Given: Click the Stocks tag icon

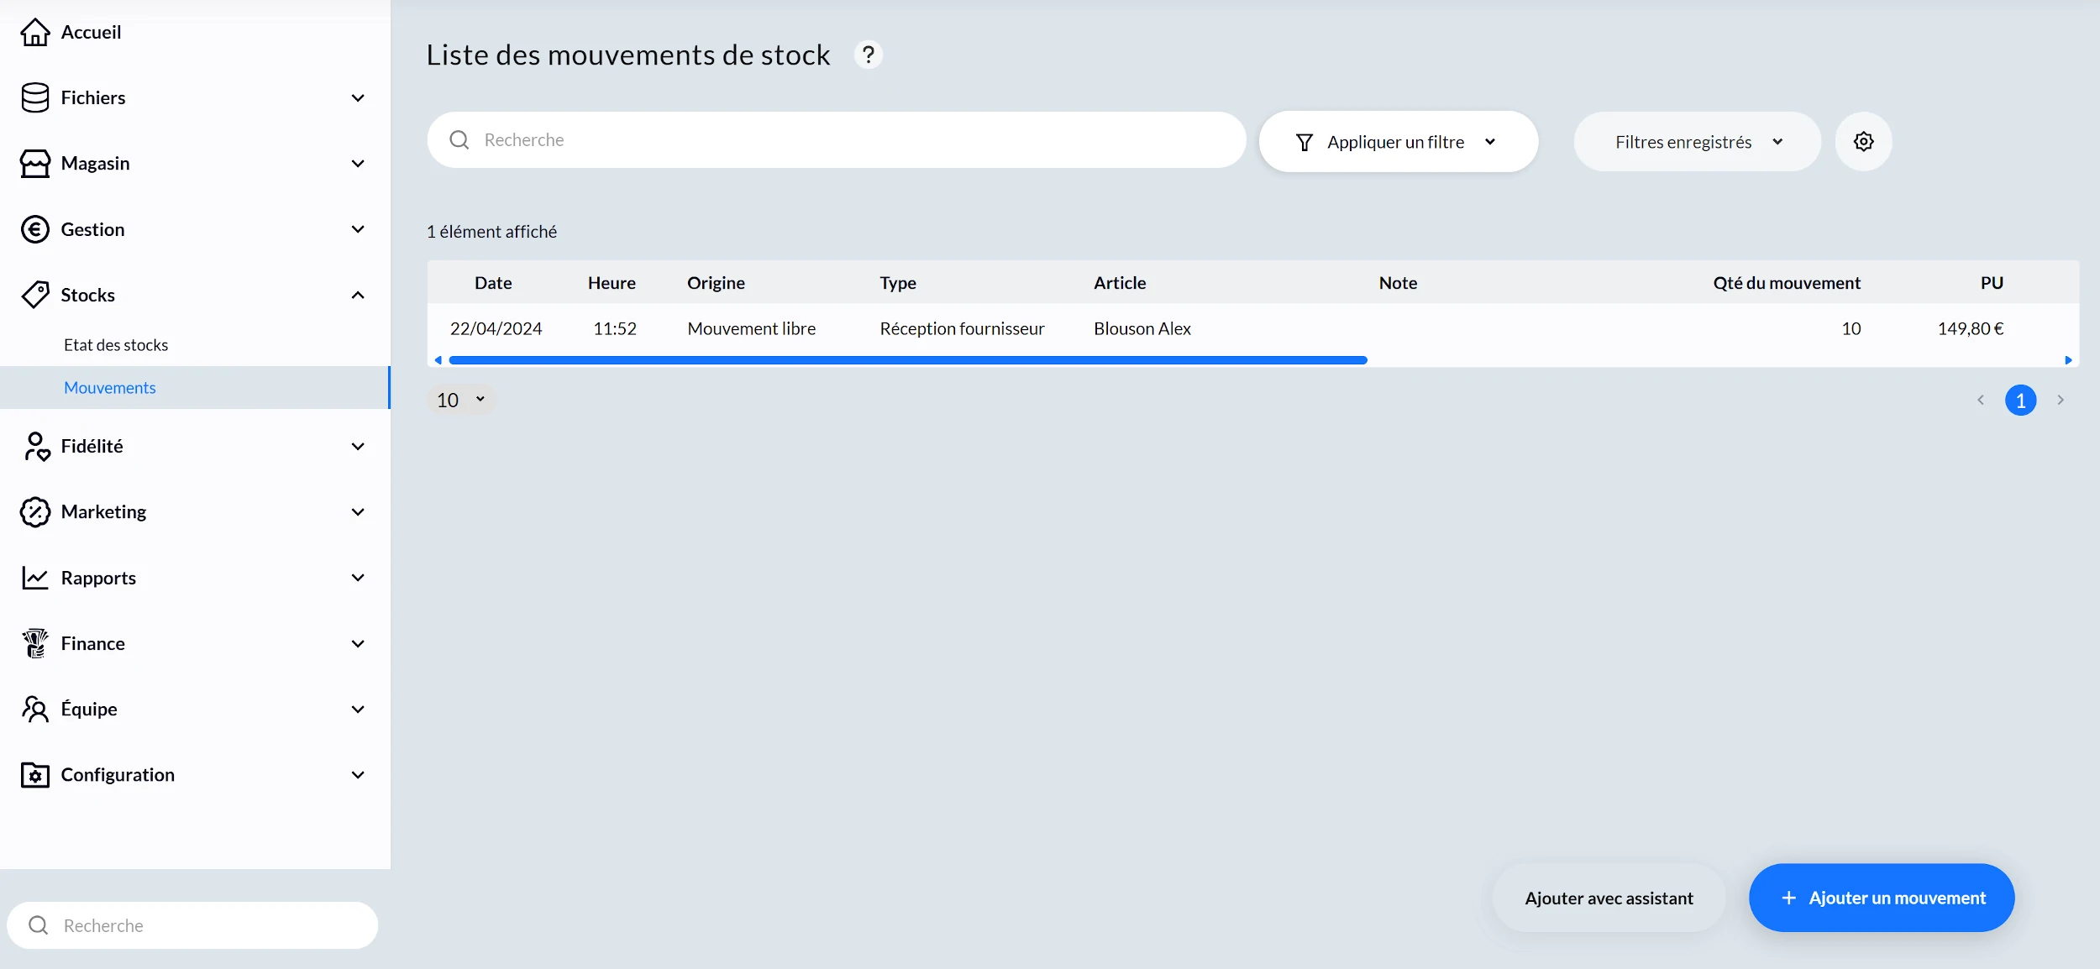Looking at the screenshot, I should (x=35, y=295).
